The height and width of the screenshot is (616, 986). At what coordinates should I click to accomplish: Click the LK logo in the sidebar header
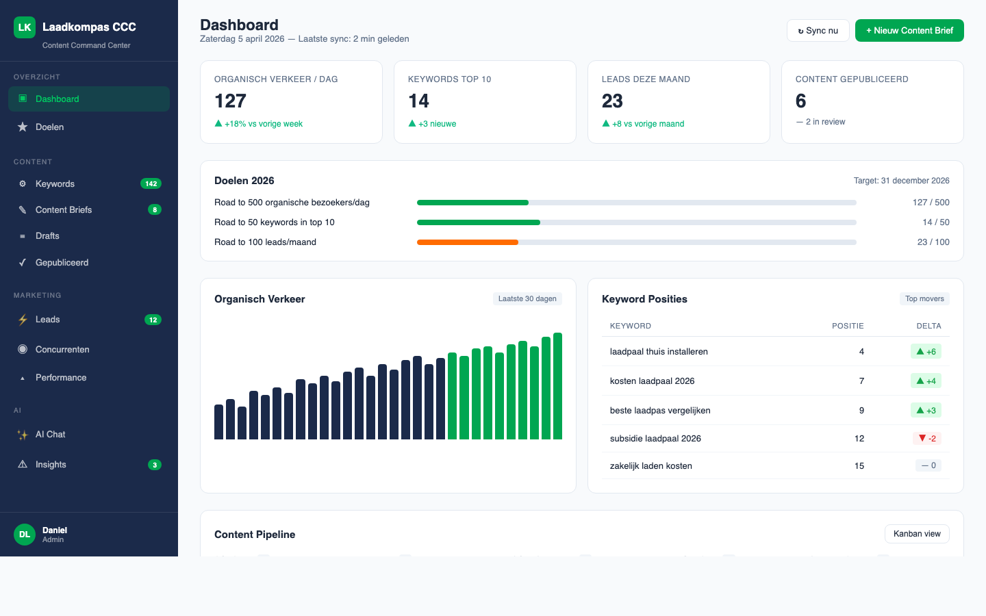click(x=25, y=27)
